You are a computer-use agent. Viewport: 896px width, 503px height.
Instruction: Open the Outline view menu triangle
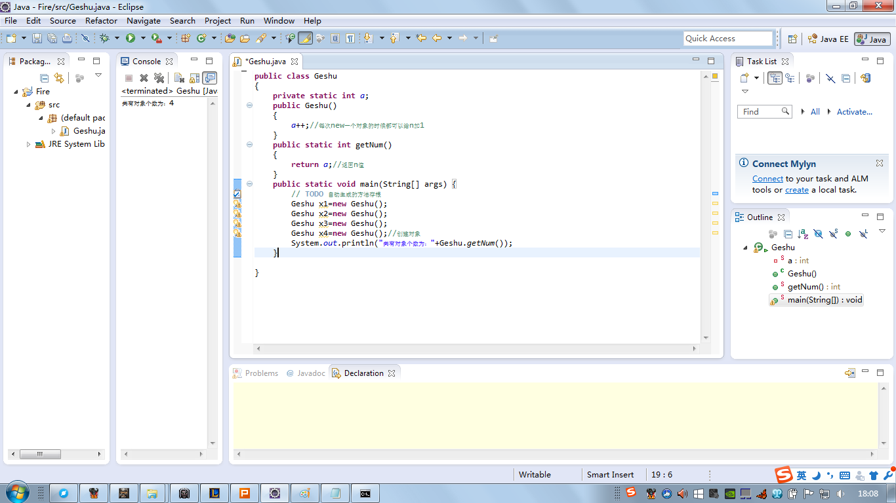click(x=882, y=231)
